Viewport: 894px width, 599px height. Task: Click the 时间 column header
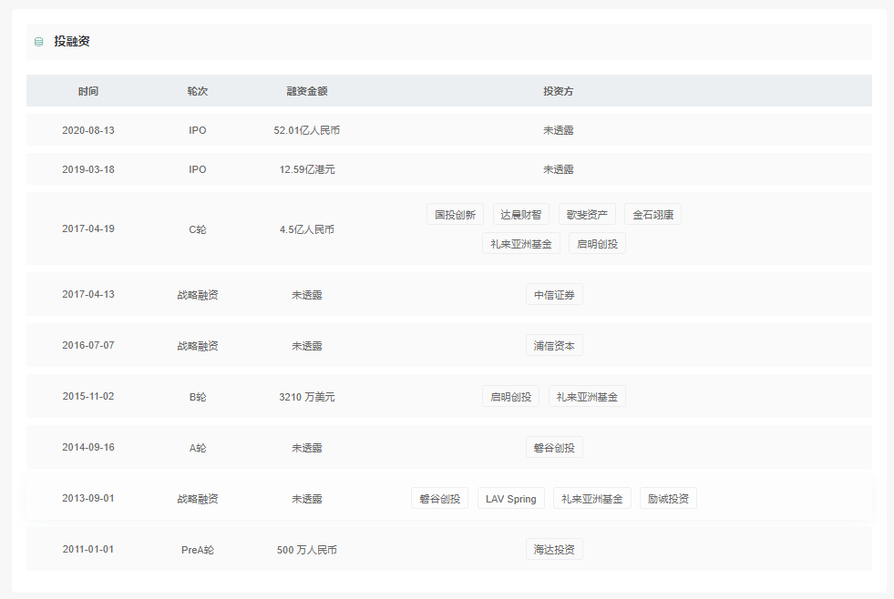click(x=88, y=91)
